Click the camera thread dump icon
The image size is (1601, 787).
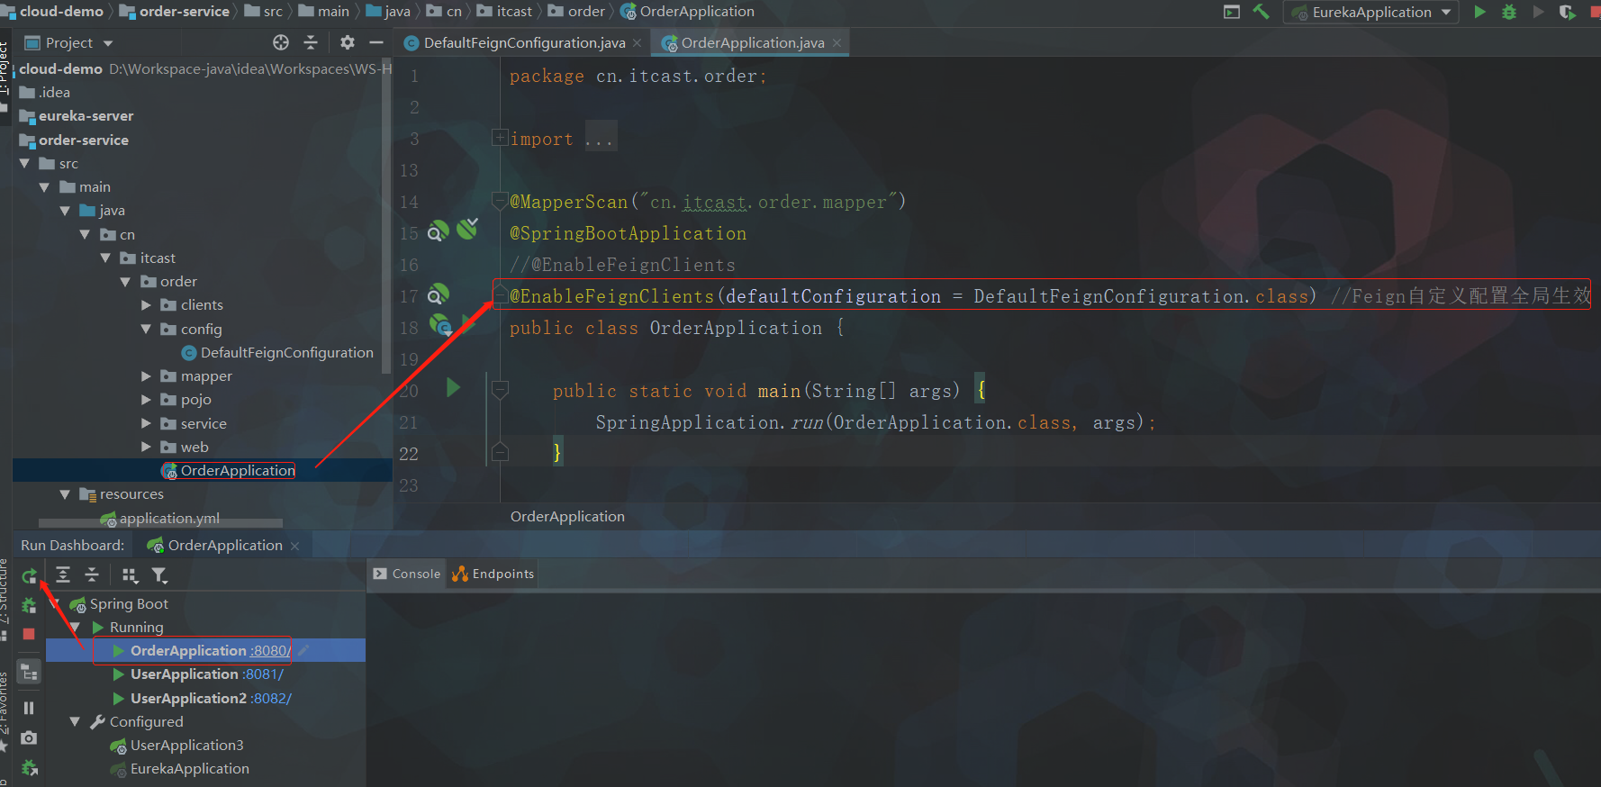29,737
